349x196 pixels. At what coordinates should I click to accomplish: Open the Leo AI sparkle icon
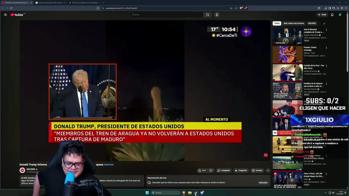click(338, 8)
